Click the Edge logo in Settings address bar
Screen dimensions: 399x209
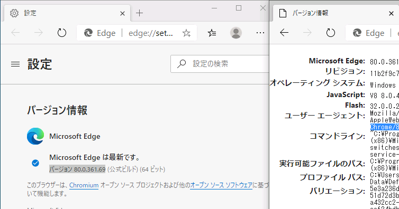[88, 33]
